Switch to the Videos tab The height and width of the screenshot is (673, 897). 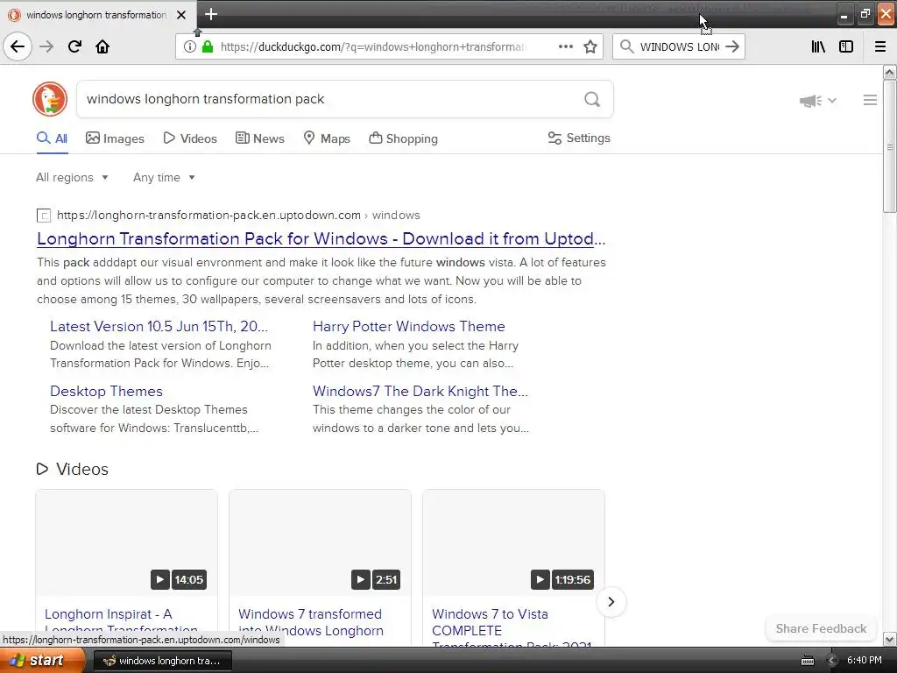(190, 138)
